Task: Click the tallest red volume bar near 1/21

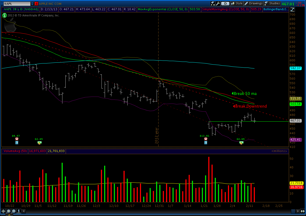Action: tap(209, 179)
